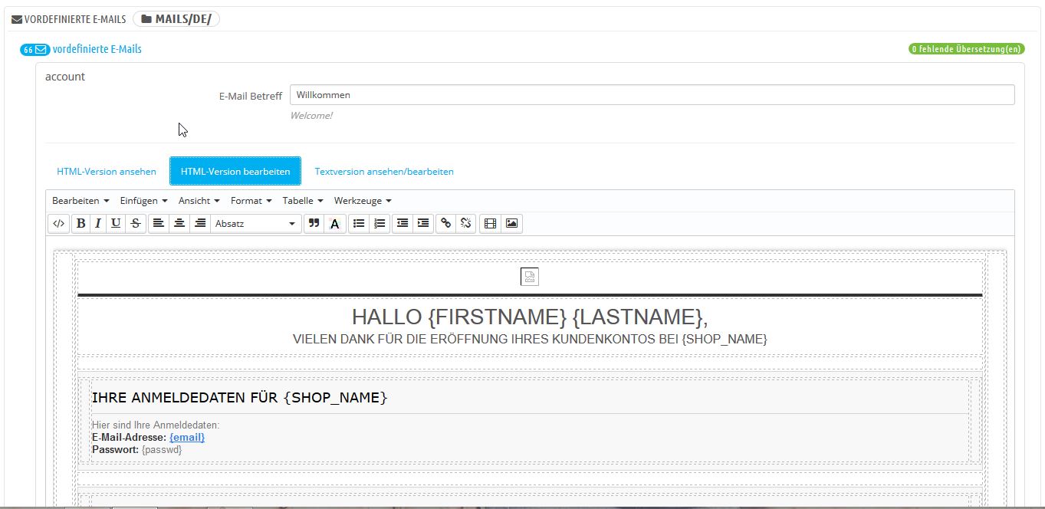Click the mails/de/ folder badge

click(176, 19)
